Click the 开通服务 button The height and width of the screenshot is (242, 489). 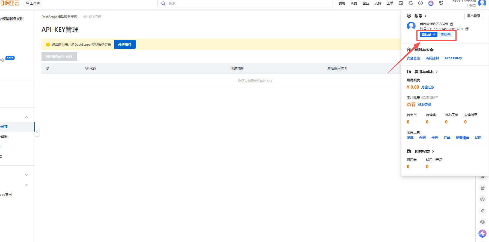pos(125,45)
